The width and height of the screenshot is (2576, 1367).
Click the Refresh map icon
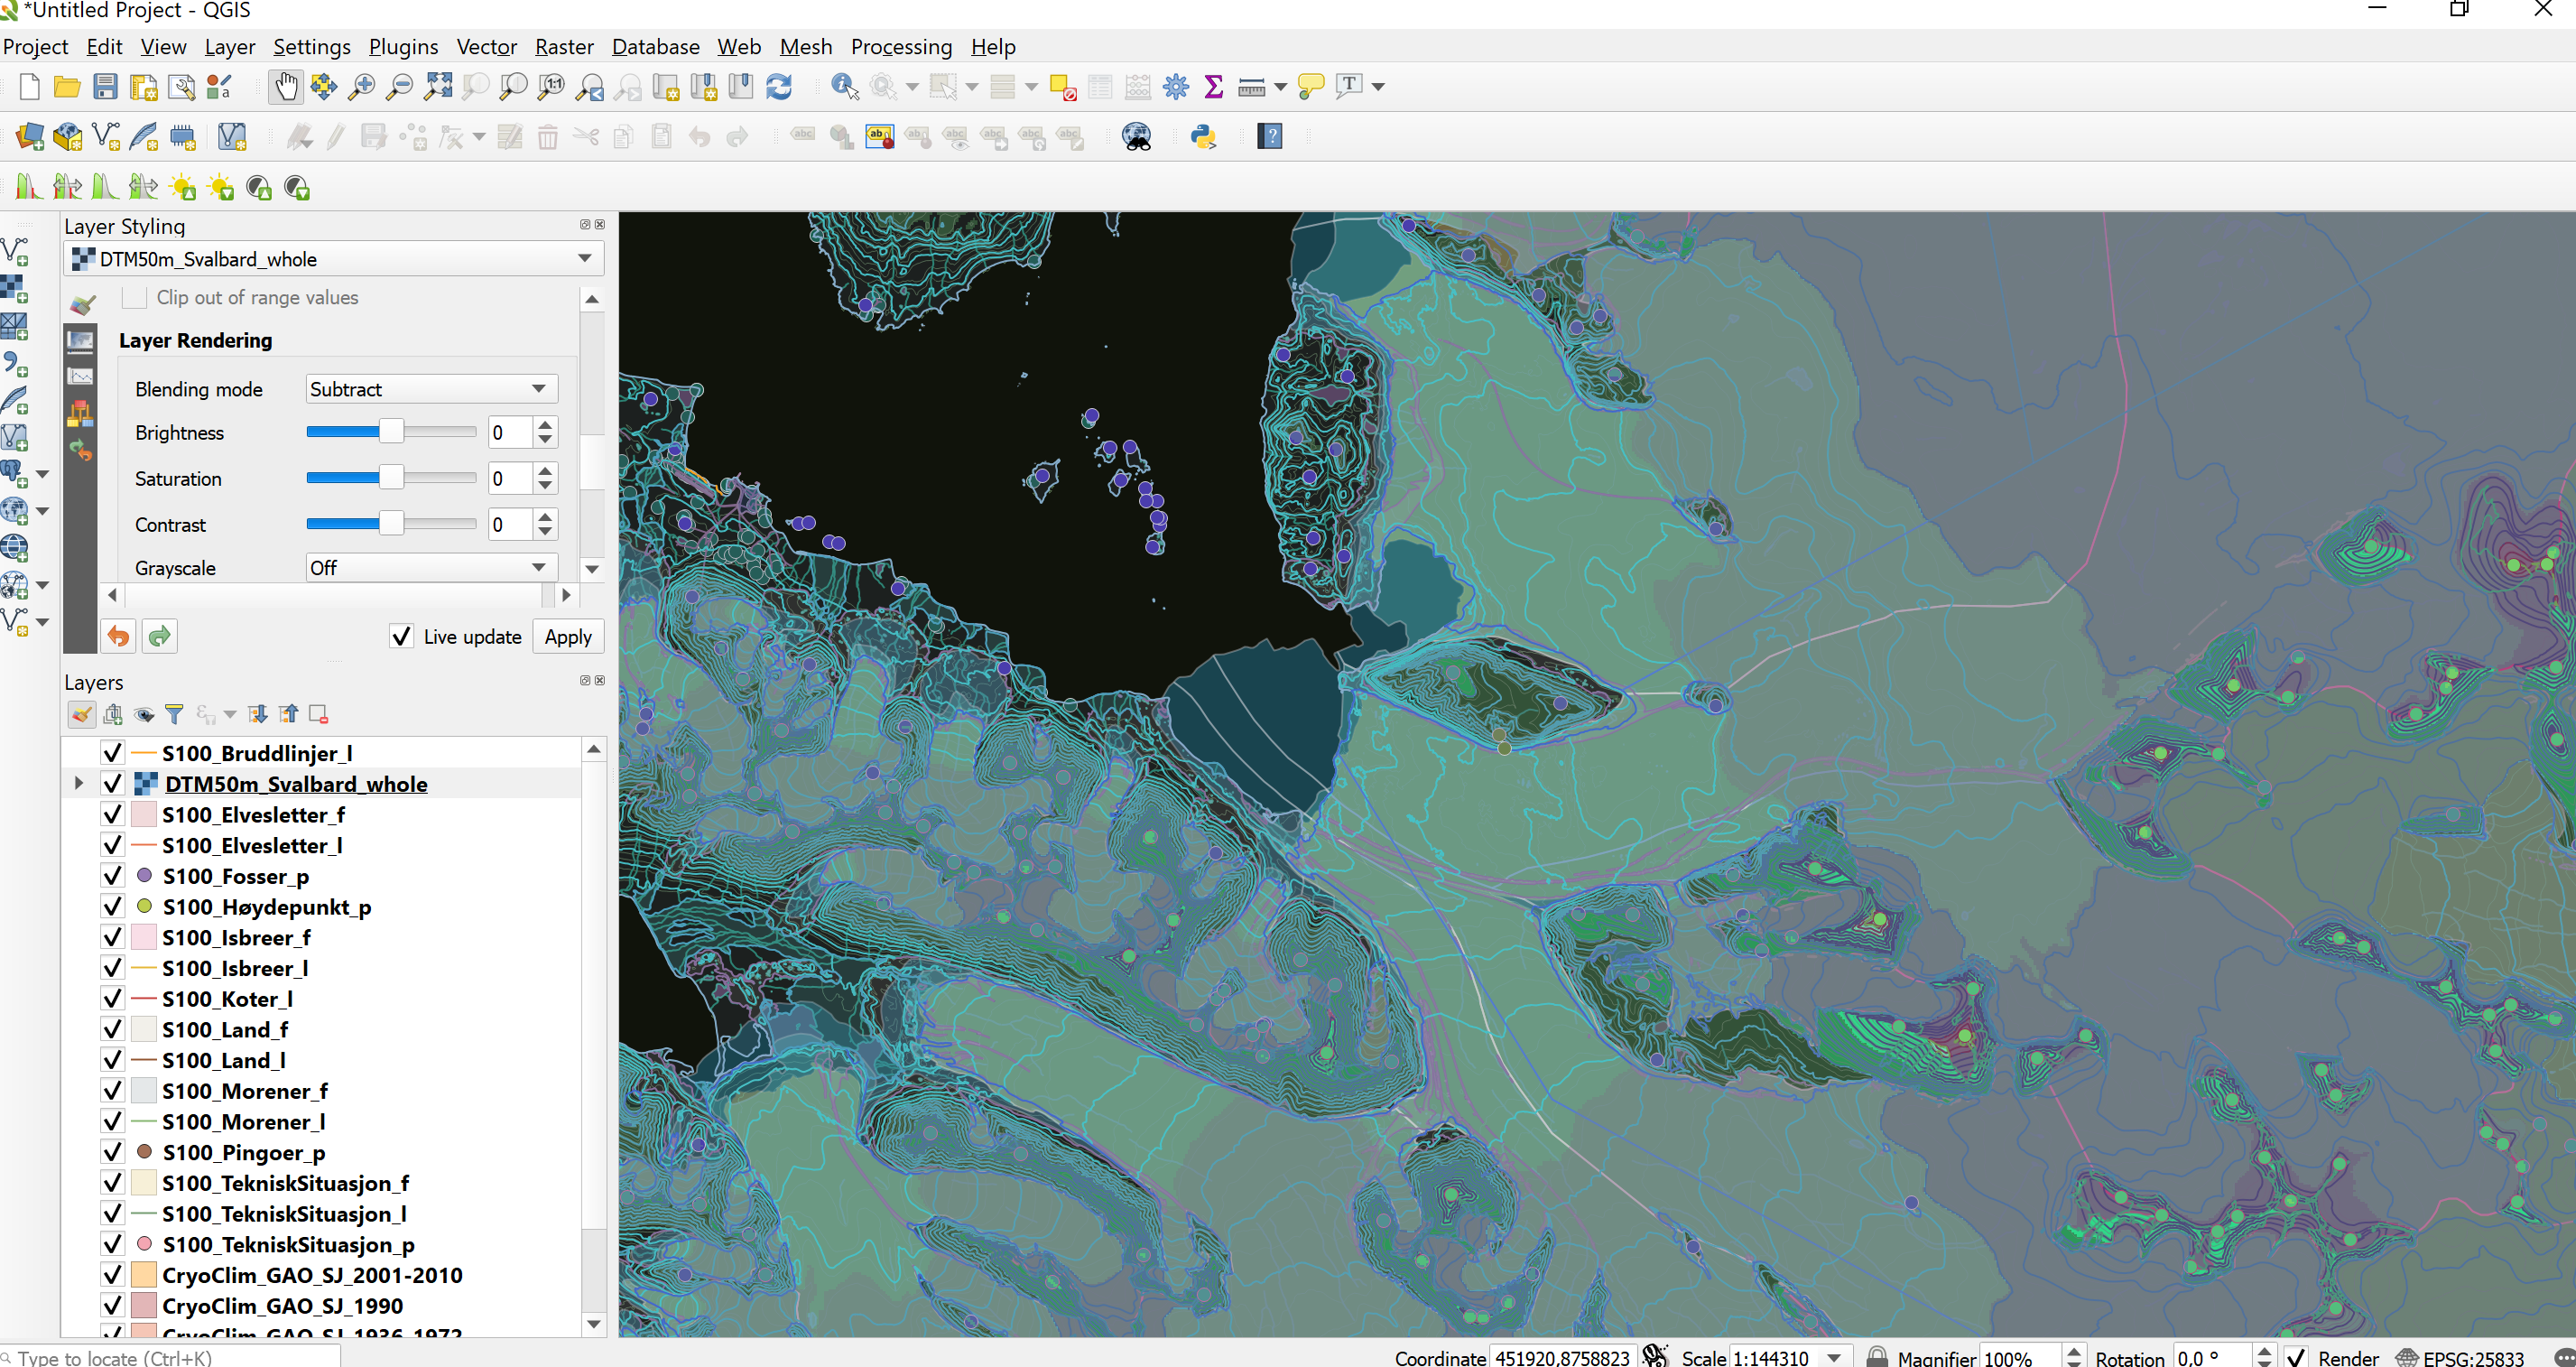point(779,87)
